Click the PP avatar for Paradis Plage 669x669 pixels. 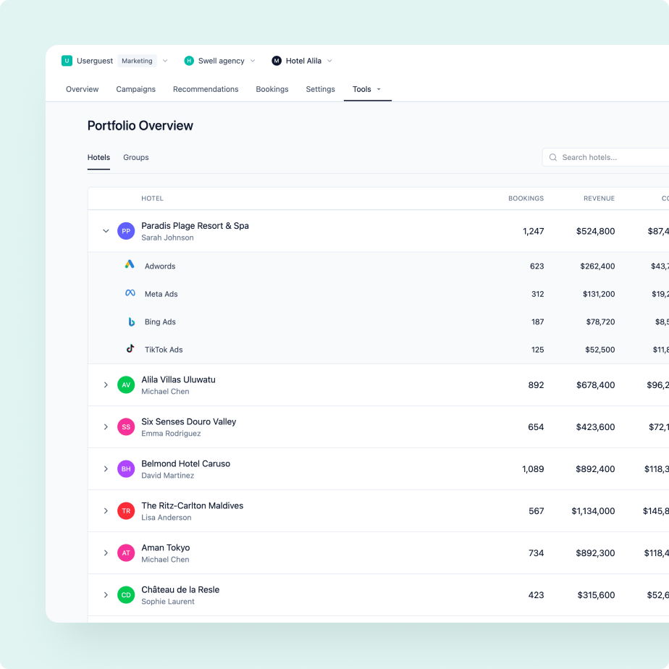pyautogui.click(x=126, y=231)
